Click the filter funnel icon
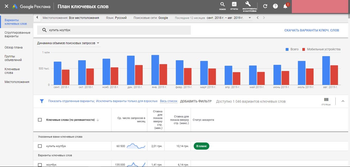This screenshot has height=167, width=350. 42,101
